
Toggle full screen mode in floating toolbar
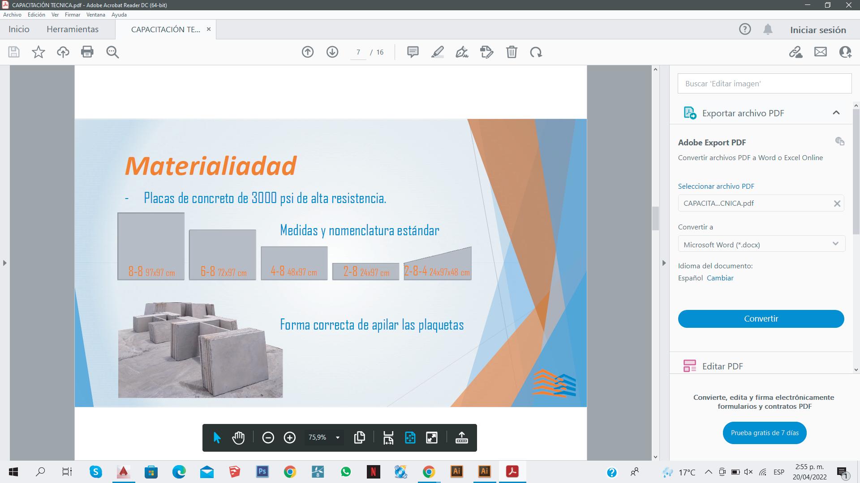tap(432, 437)
